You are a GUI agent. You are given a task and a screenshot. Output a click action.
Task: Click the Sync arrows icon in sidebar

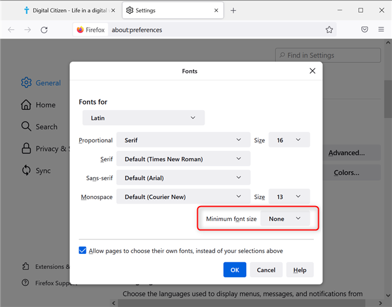tap(26, 170)
